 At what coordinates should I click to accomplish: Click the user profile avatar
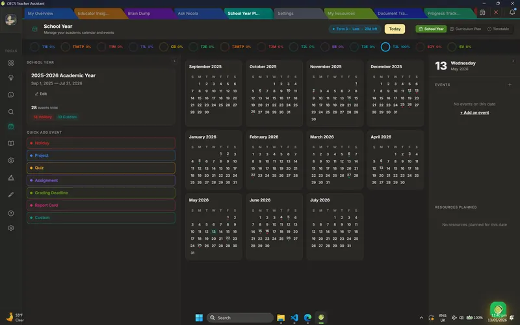point(11,20)
